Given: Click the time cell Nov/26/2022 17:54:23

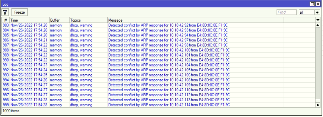Looking at the screenshot, I should point(29,65).
